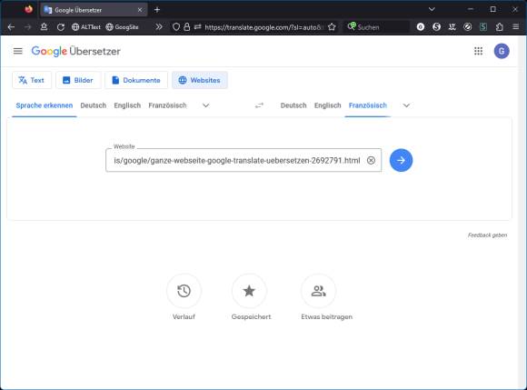
Task: Bookmark this page with the star
Action: 332,27
